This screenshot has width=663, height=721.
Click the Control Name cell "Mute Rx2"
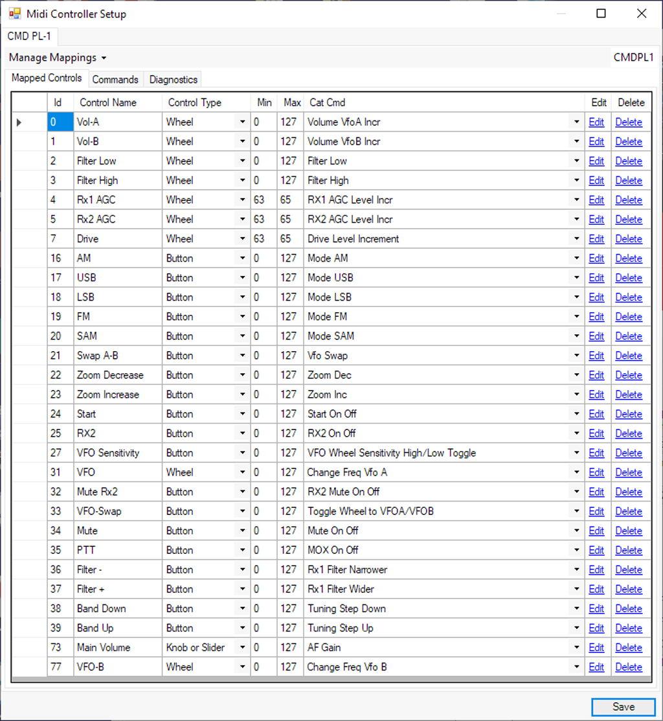(x=118, y=492)
